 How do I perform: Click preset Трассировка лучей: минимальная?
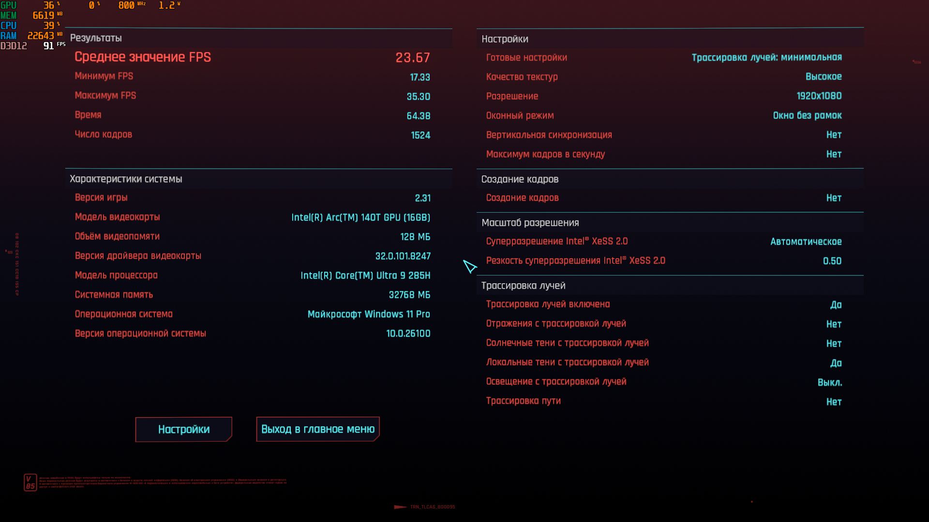(766, 58)
